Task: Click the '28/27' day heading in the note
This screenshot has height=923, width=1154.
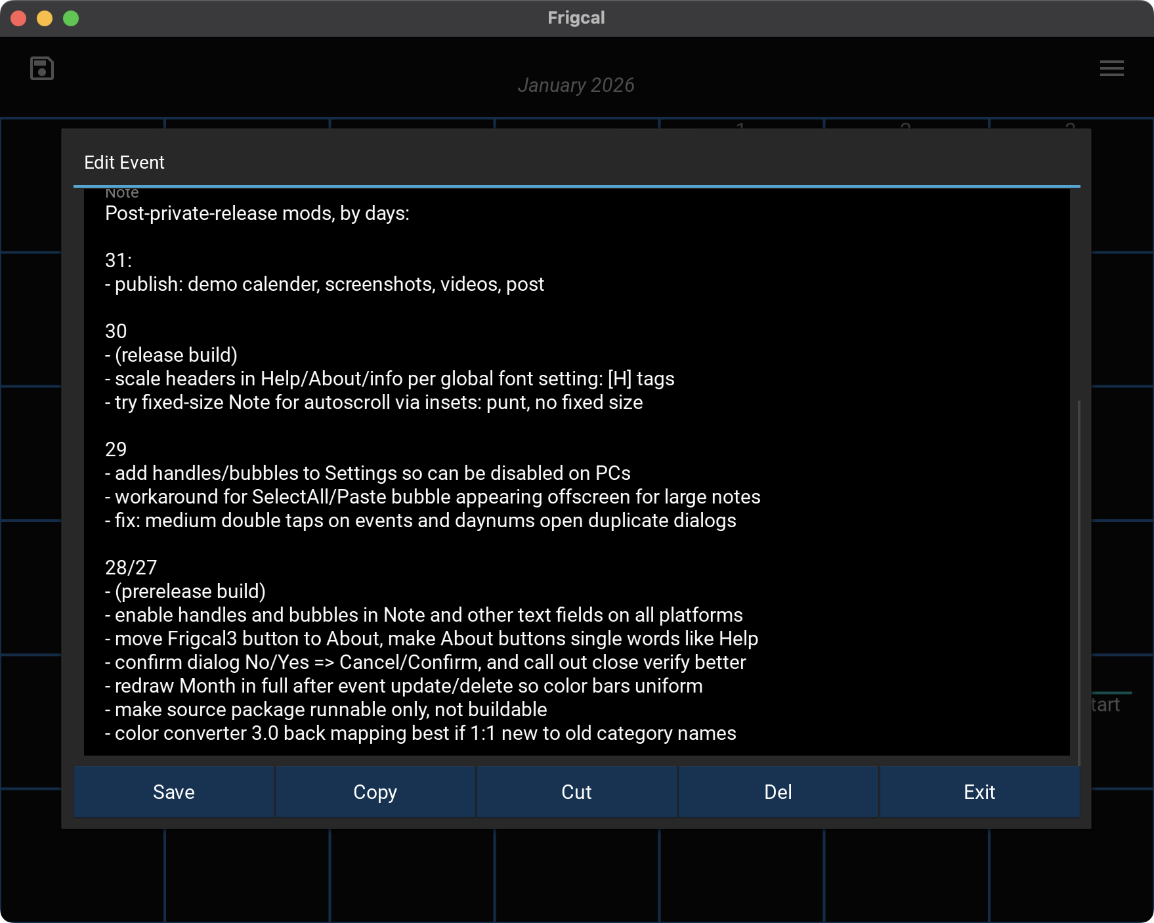Action: pos(131,568)
